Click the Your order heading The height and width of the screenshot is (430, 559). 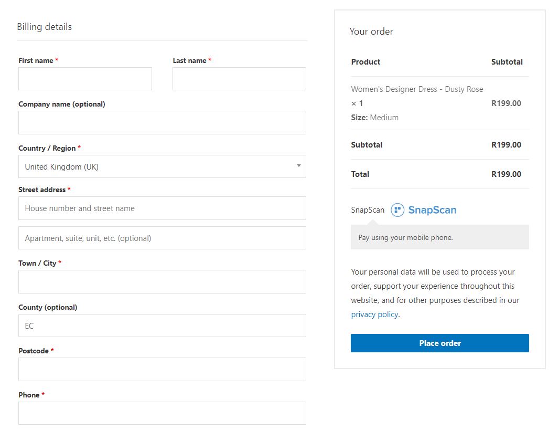click(x=371, y=32)
